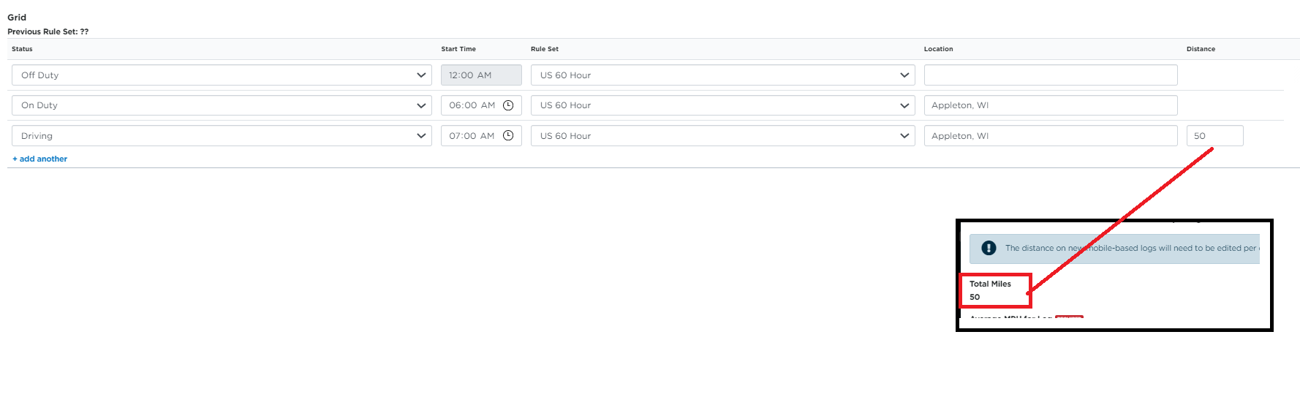Click the Appleton, WI location in Driving row
Screen dimensions: 1300x408
pyautogui.click(x=1051, y=136)
